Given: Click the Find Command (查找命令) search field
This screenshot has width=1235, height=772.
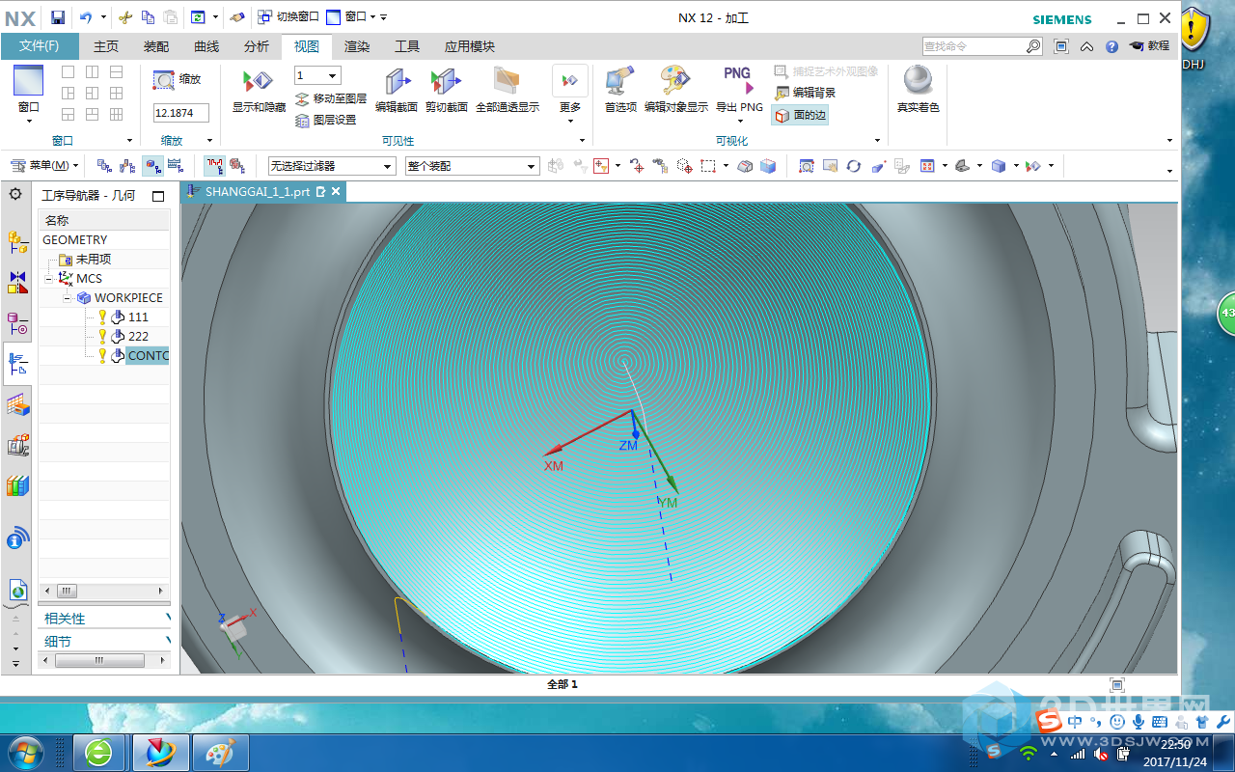Looking at the screenshot, I should tap(973, 46).
